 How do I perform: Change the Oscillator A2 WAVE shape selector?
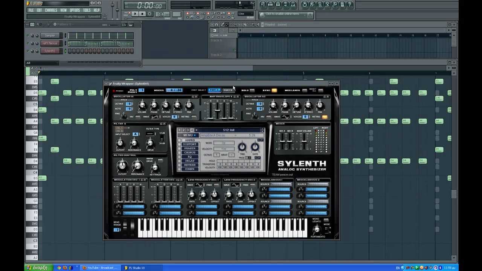pyautogui.click(x=286, y=117)
